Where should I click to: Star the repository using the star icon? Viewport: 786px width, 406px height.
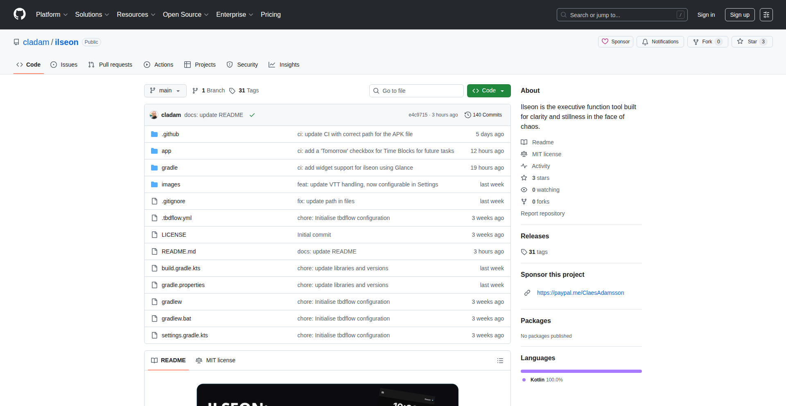coord(740,41)
